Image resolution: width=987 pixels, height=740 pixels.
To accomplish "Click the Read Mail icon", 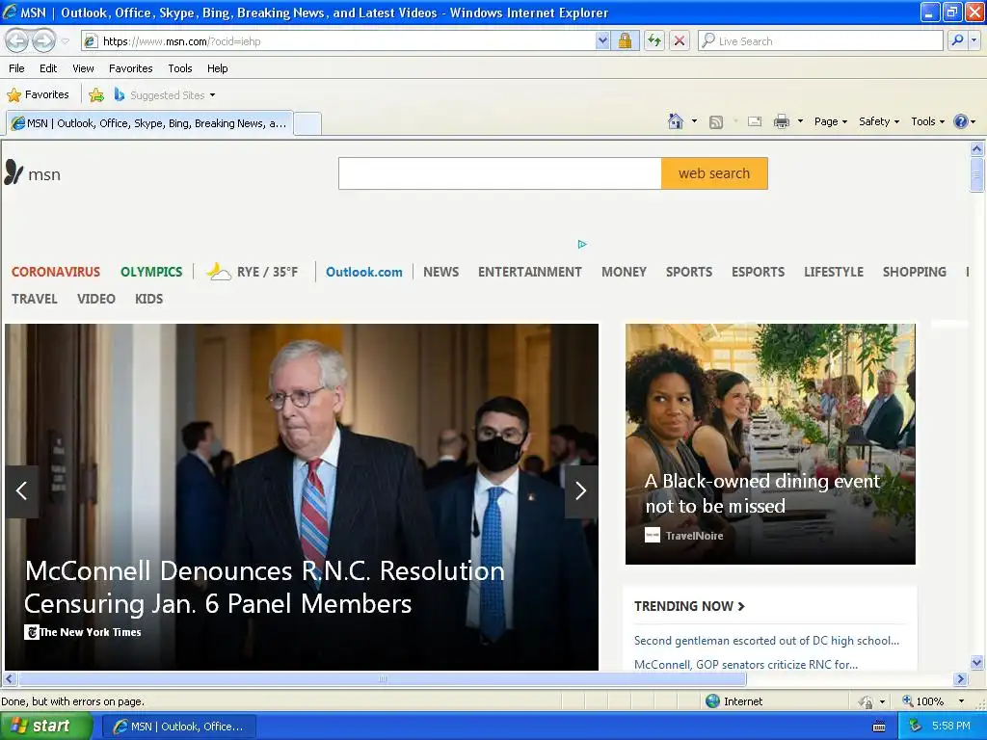I will tap(755, 121).
